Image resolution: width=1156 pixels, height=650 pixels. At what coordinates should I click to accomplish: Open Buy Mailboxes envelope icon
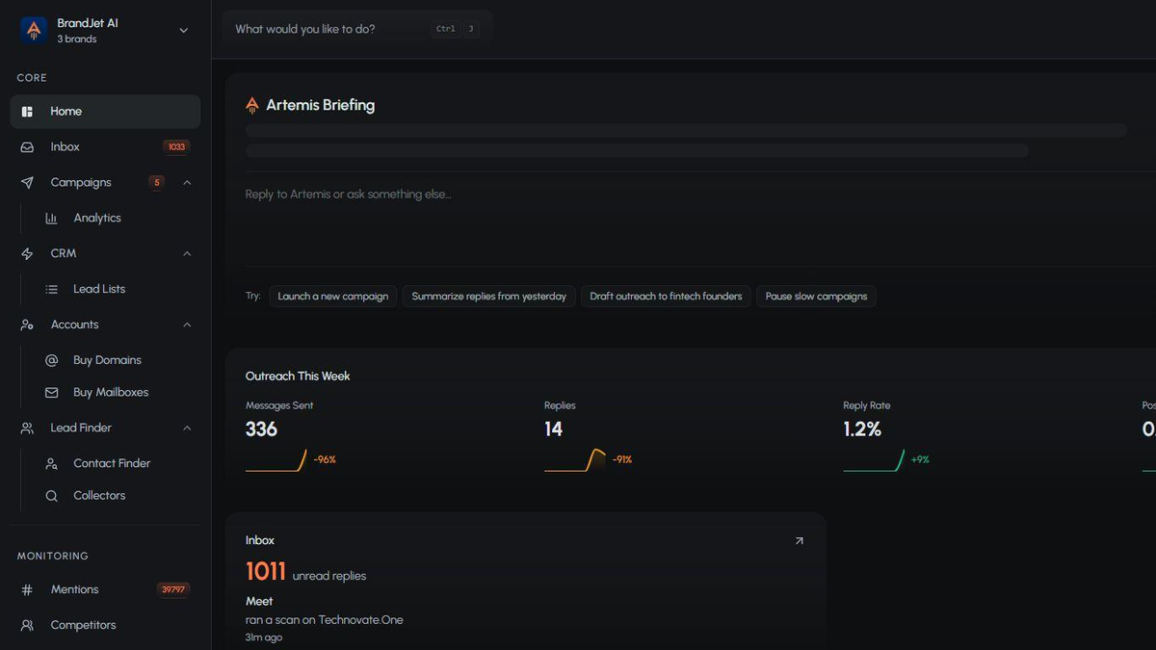coord(52,393)
